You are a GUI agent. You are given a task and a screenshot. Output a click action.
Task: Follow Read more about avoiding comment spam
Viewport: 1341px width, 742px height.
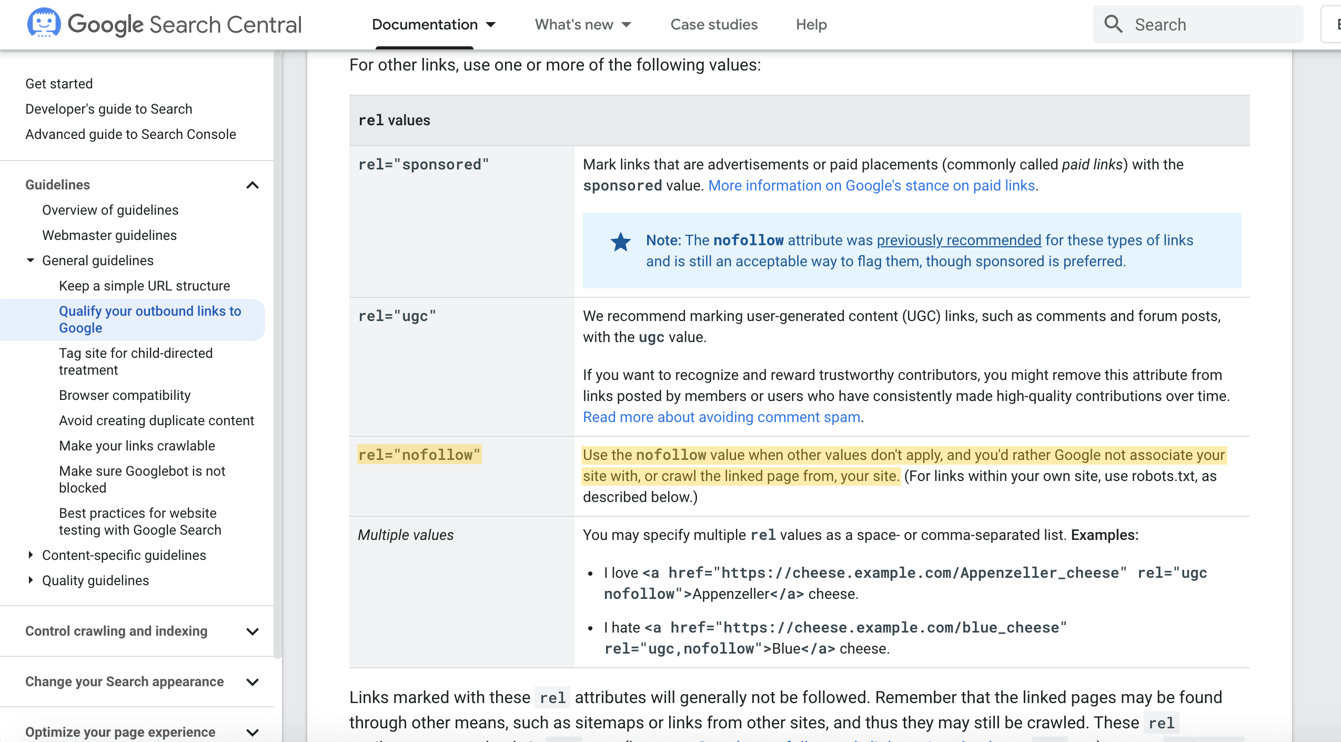coord(721,417)
